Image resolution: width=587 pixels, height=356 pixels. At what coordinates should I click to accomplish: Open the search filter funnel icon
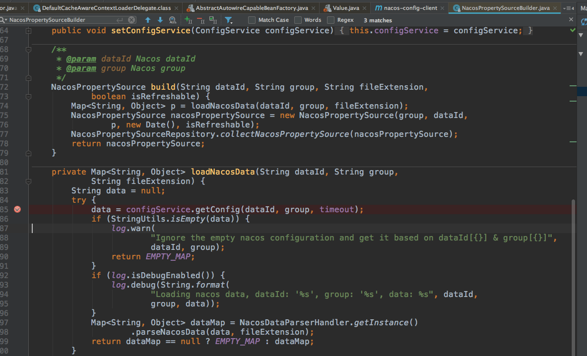coord(229,20)
